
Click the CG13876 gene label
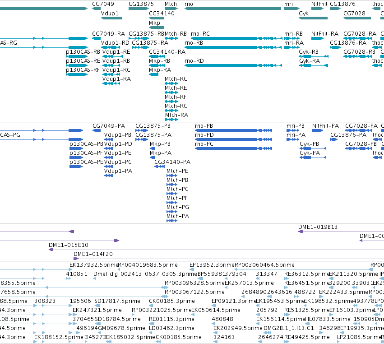coord(342,4)
